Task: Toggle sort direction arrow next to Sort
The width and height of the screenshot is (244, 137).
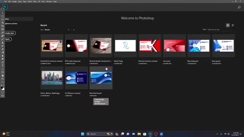Action: [74, 30]
